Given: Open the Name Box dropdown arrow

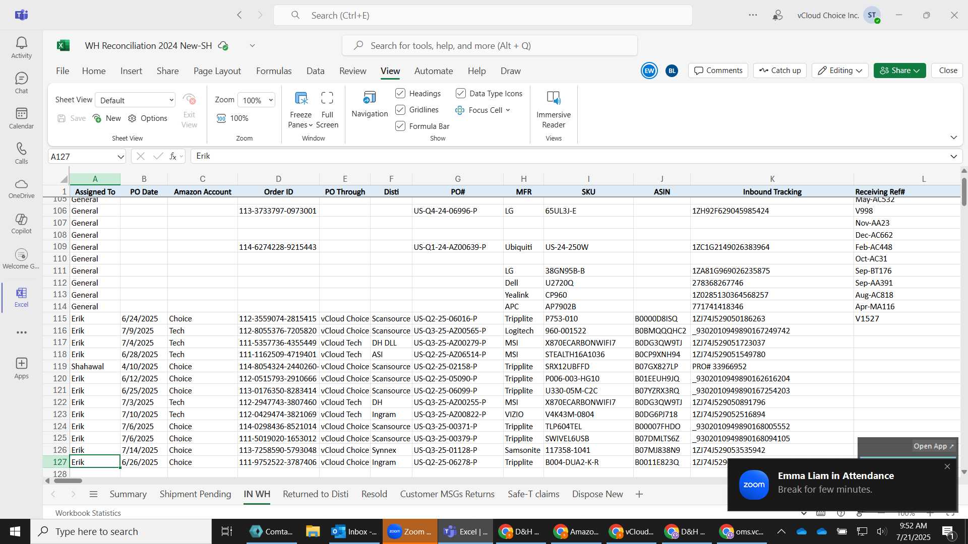Looking at the screenshot, I should [x=120, y=157].
